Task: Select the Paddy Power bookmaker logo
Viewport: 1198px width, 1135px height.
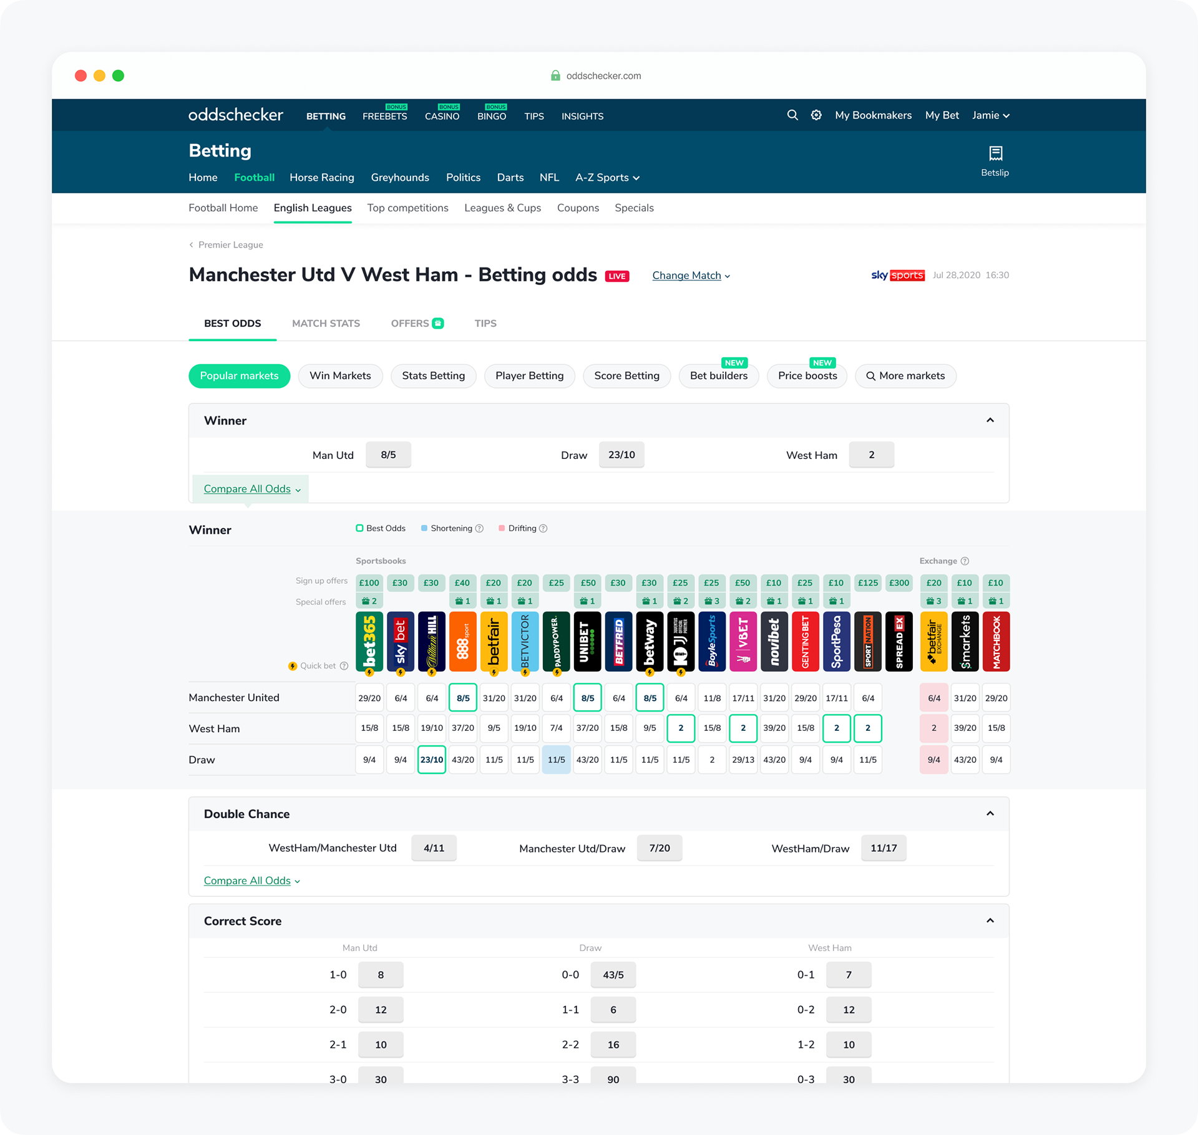Action: click(x=557, y=641)
